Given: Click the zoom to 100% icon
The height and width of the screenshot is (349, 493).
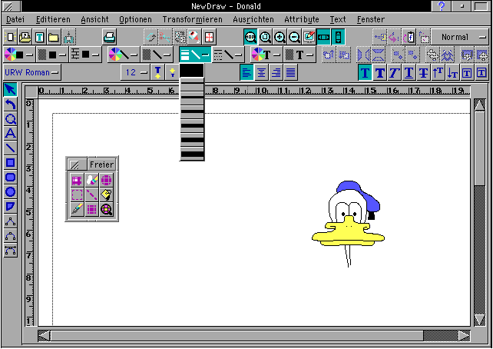Looking at the screenshot, I should pos(250,37).
